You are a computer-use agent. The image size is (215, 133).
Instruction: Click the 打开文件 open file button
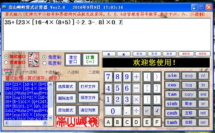coord(88,87)
